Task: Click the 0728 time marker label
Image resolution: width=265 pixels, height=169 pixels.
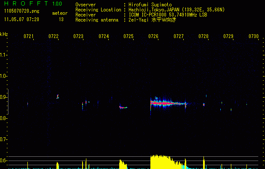Action: click(203, 36)
